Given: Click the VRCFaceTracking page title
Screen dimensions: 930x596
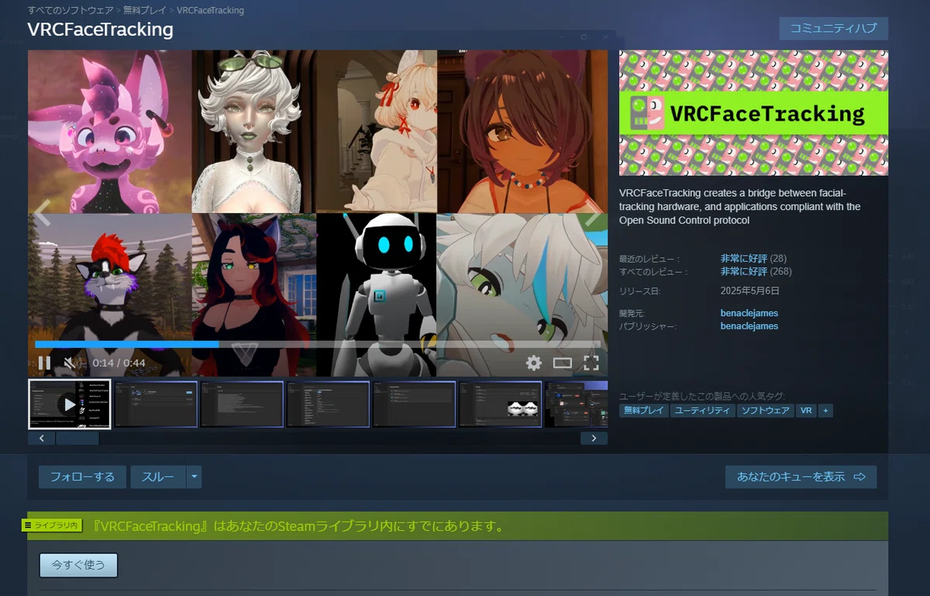Looking at the screenshot, I should pyautogui.click(x=100, y=29).
